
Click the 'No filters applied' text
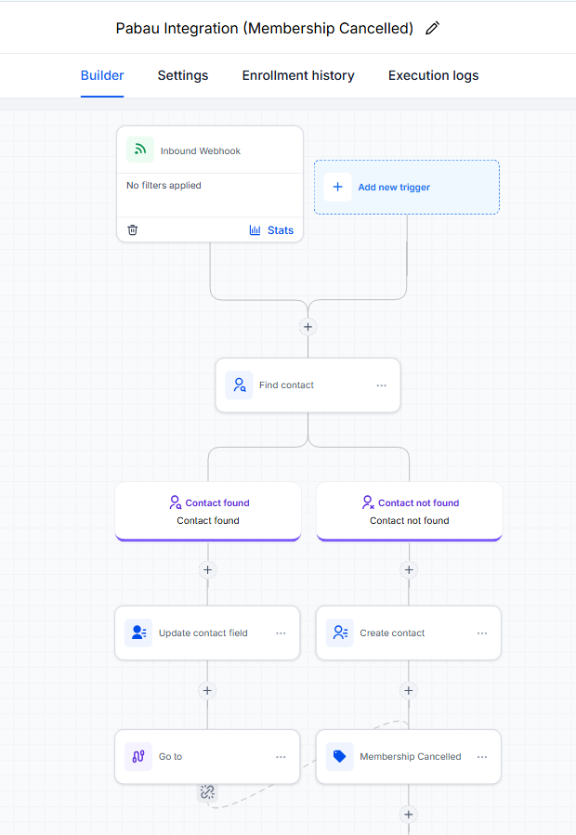(164, 186)
